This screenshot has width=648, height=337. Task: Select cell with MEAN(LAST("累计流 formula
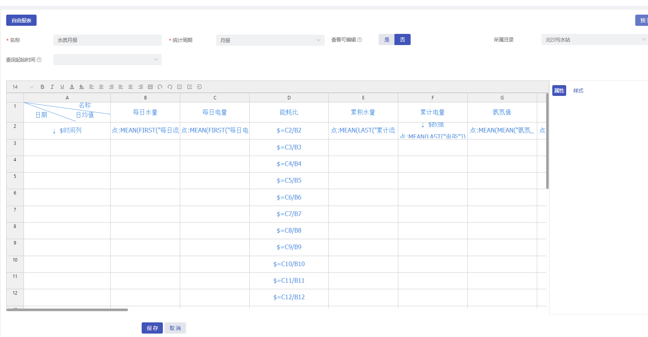363,131
